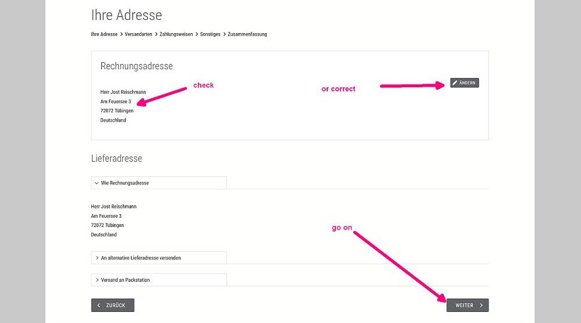Click the Lieferadresse section heading
The image size is (581, 323).
(x=116, y=158)
